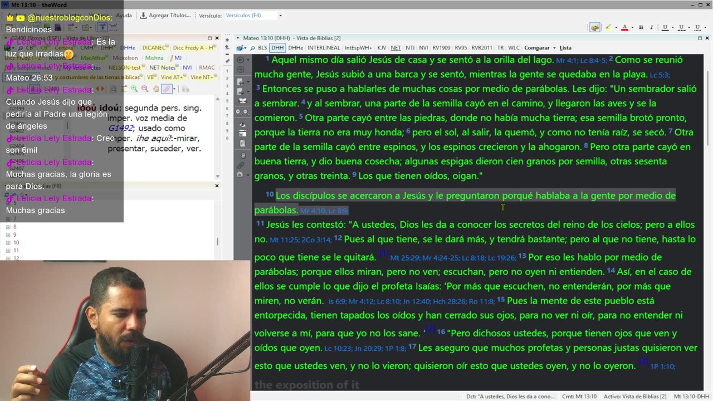
Task: Follow the Mt 25:29 cross-reference link
Action: [404, 258]
